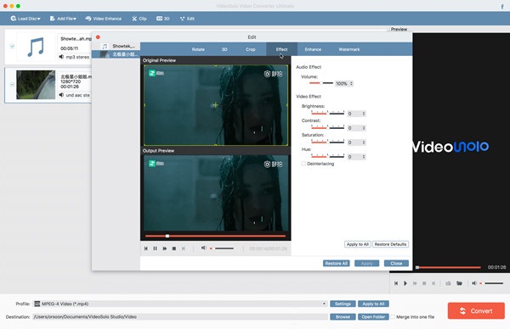Image resolution: width=510 pixels, height=329 pixels.
Task: Switch to the 3D tab in Edit window
Action: [x=224, y=49]
